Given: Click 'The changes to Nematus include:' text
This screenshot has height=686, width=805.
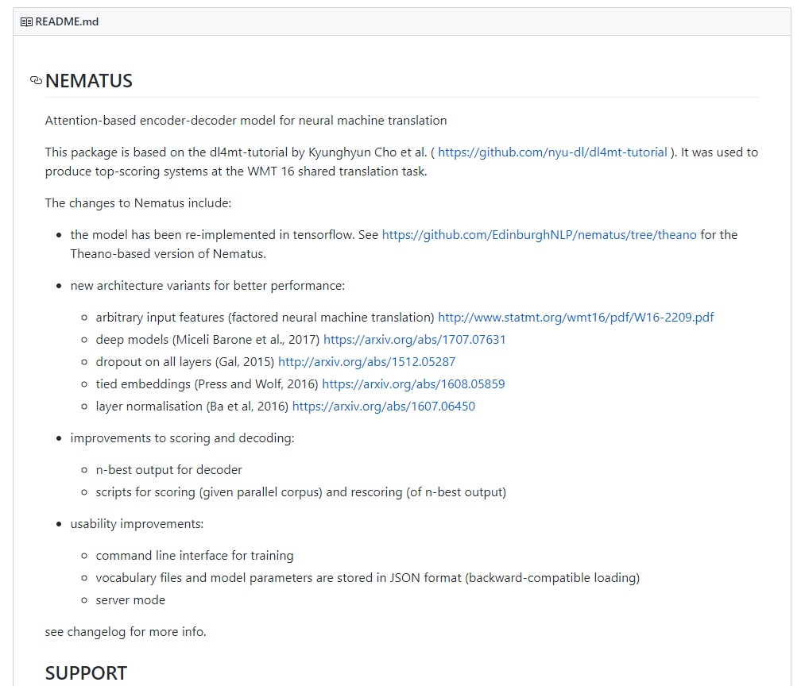Looking at the screenshot, I should 138,203.
